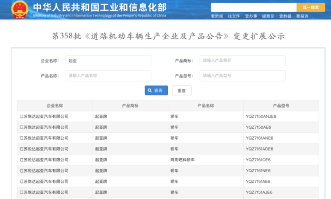Click the 重置 reset button
This screenshot has height=199, width=331.
[182, 90]
